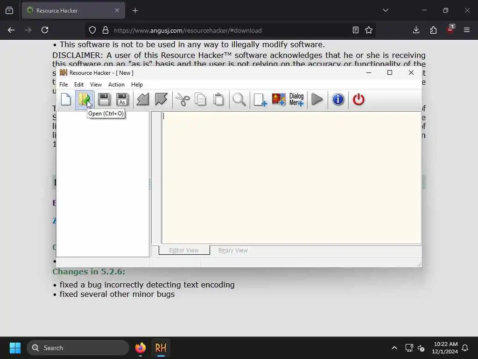478x359 pixels.
Task: Click the uBlock extension toolbar icon
Action: point(450,29)
